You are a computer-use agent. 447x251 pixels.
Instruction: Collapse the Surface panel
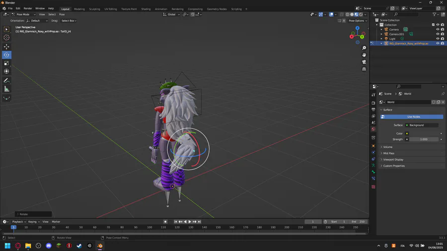(x=412, y=110)
